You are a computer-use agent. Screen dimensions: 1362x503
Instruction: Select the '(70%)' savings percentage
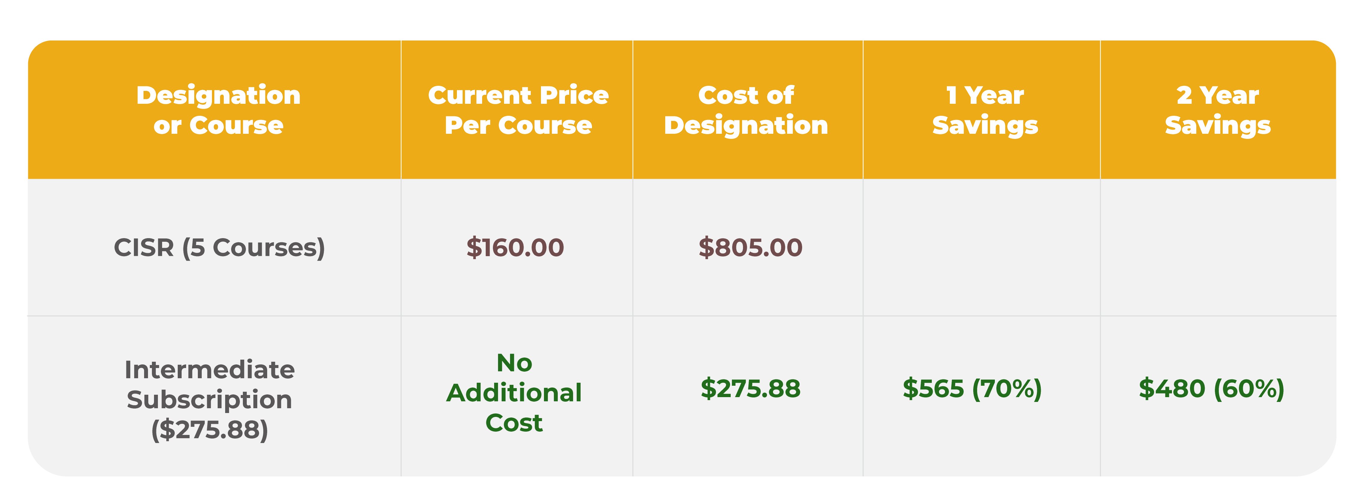pos(1007,388)
